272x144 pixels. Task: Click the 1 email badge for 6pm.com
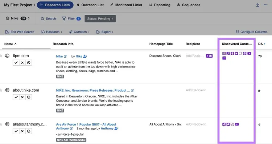point(209,56)
